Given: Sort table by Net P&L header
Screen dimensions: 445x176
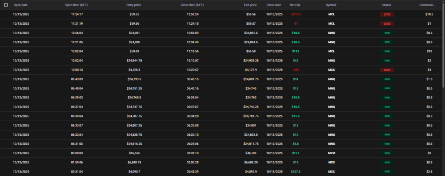Looking at the screenshot, I should click(296, 5).
